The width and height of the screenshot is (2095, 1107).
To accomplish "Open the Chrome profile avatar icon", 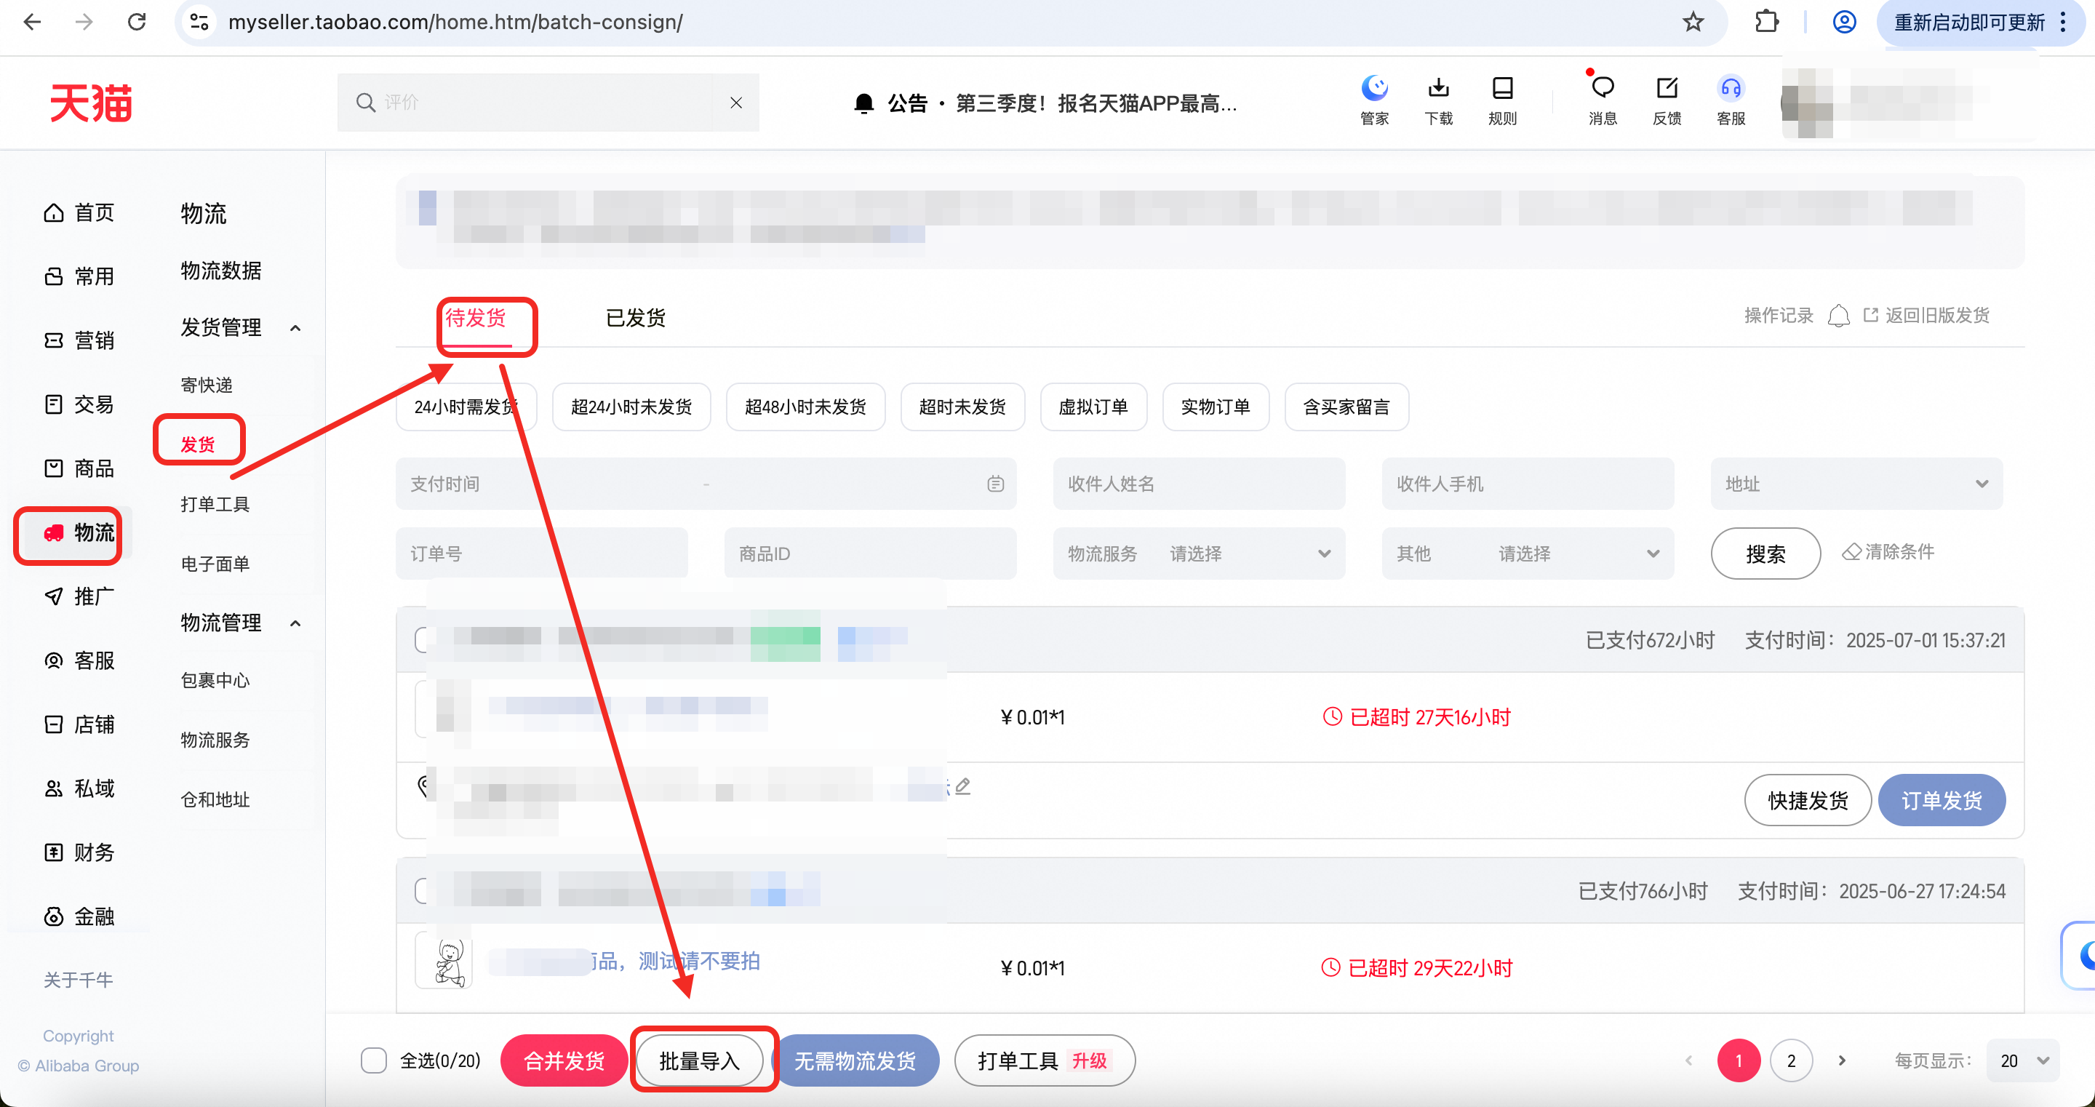I will [x=1844, y=22].
